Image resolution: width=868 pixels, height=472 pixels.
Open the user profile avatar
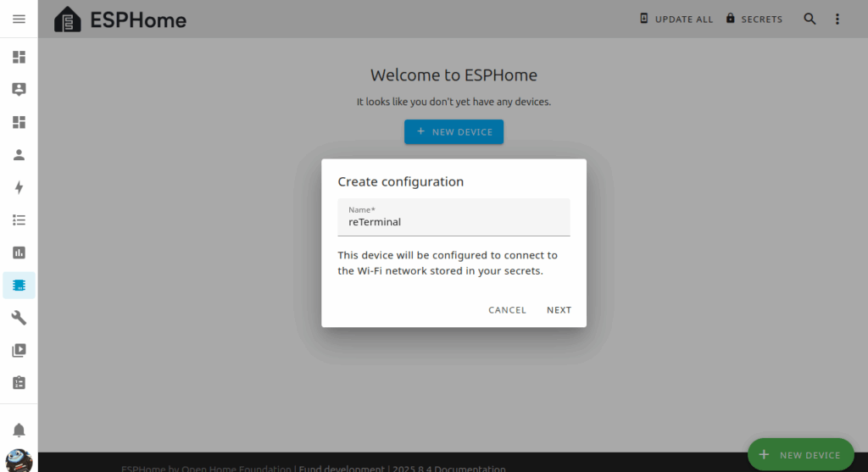tap(19, 460)
